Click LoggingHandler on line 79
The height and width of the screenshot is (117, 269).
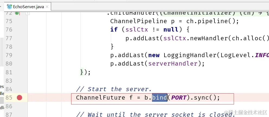190,55
